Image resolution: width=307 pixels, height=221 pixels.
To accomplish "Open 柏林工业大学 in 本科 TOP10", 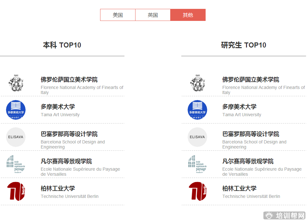I will click(x=58, y=188).
